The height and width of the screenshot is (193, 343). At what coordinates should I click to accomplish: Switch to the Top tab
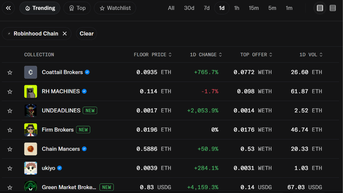tap(77, 8)
